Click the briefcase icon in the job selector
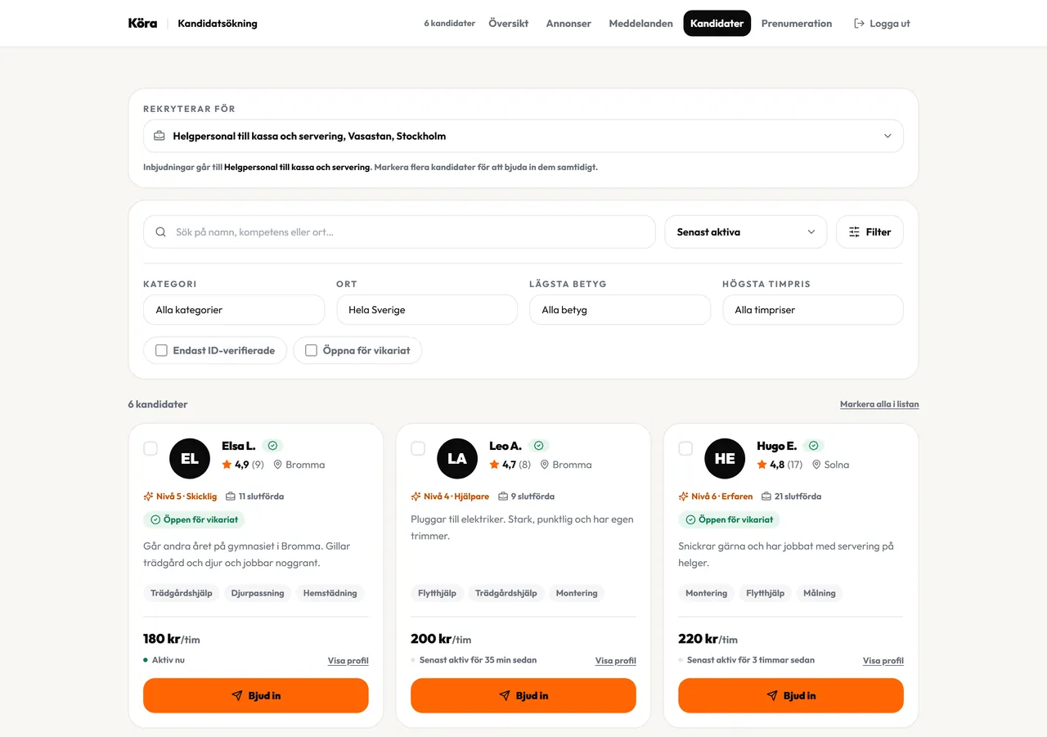 [x=160, y=136]
